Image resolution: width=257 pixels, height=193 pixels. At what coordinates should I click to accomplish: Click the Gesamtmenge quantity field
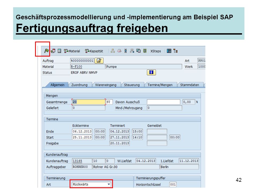pos(89,102)
